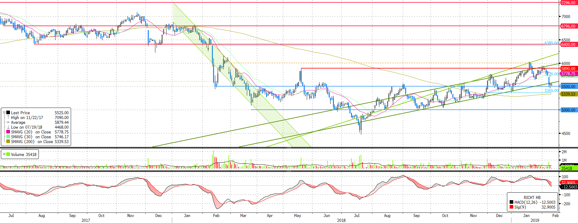
Task: Click the -12.5003 black MACD tag
Action: click(x=569, y=187)
